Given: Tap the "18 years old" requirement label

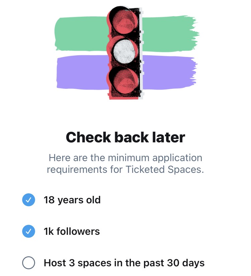Looking at the screenshot, I should click(x=72, y=200).
